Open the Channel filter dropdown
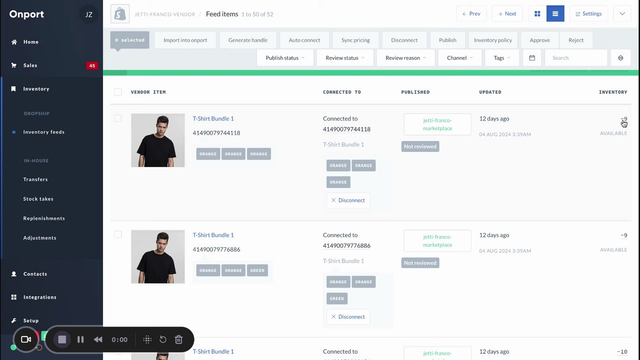The width and height of the screenshot is (640, 360). coord(460,58)
